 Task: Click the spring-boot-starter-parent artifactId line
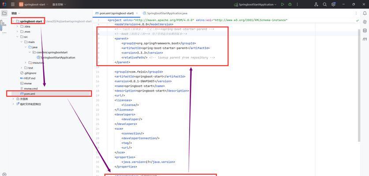point(165,48)
